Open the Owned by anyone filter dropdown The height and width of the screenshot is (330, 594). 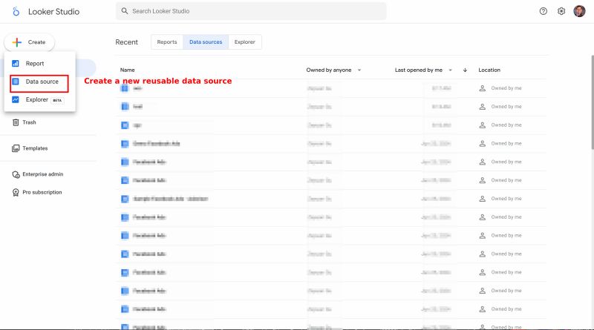(x=333, y=70)
